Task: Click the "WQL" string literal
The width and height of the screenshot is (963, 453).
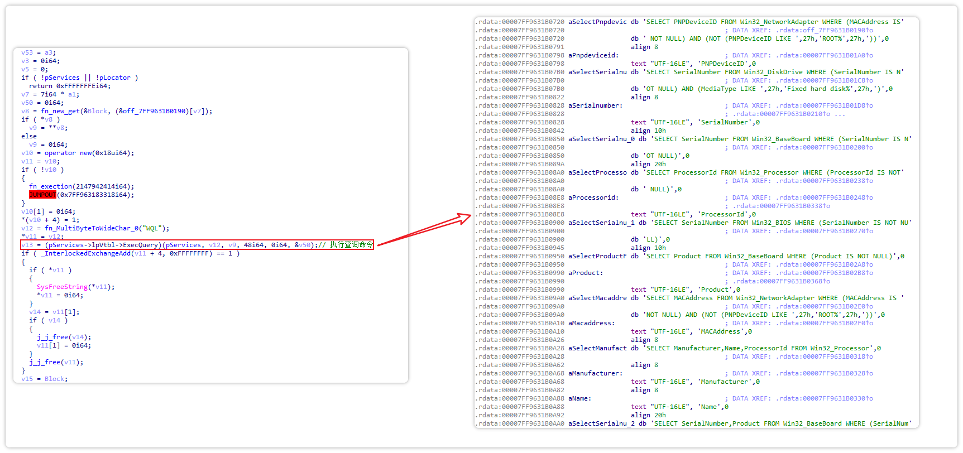Action: [152, 228]
